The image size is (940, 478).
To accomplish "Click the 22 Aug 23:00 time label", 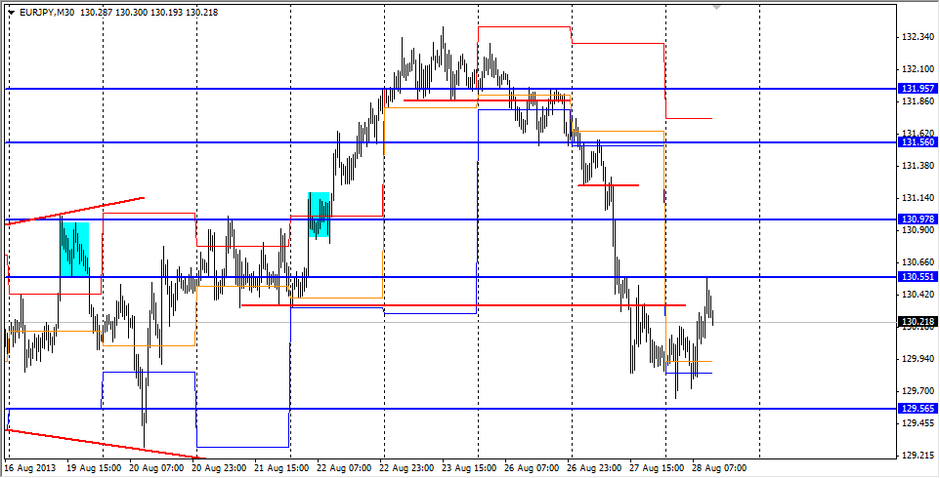I will 406,466.
